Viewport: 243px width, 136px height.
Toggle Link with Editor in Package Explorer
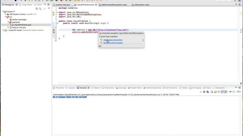40,9
